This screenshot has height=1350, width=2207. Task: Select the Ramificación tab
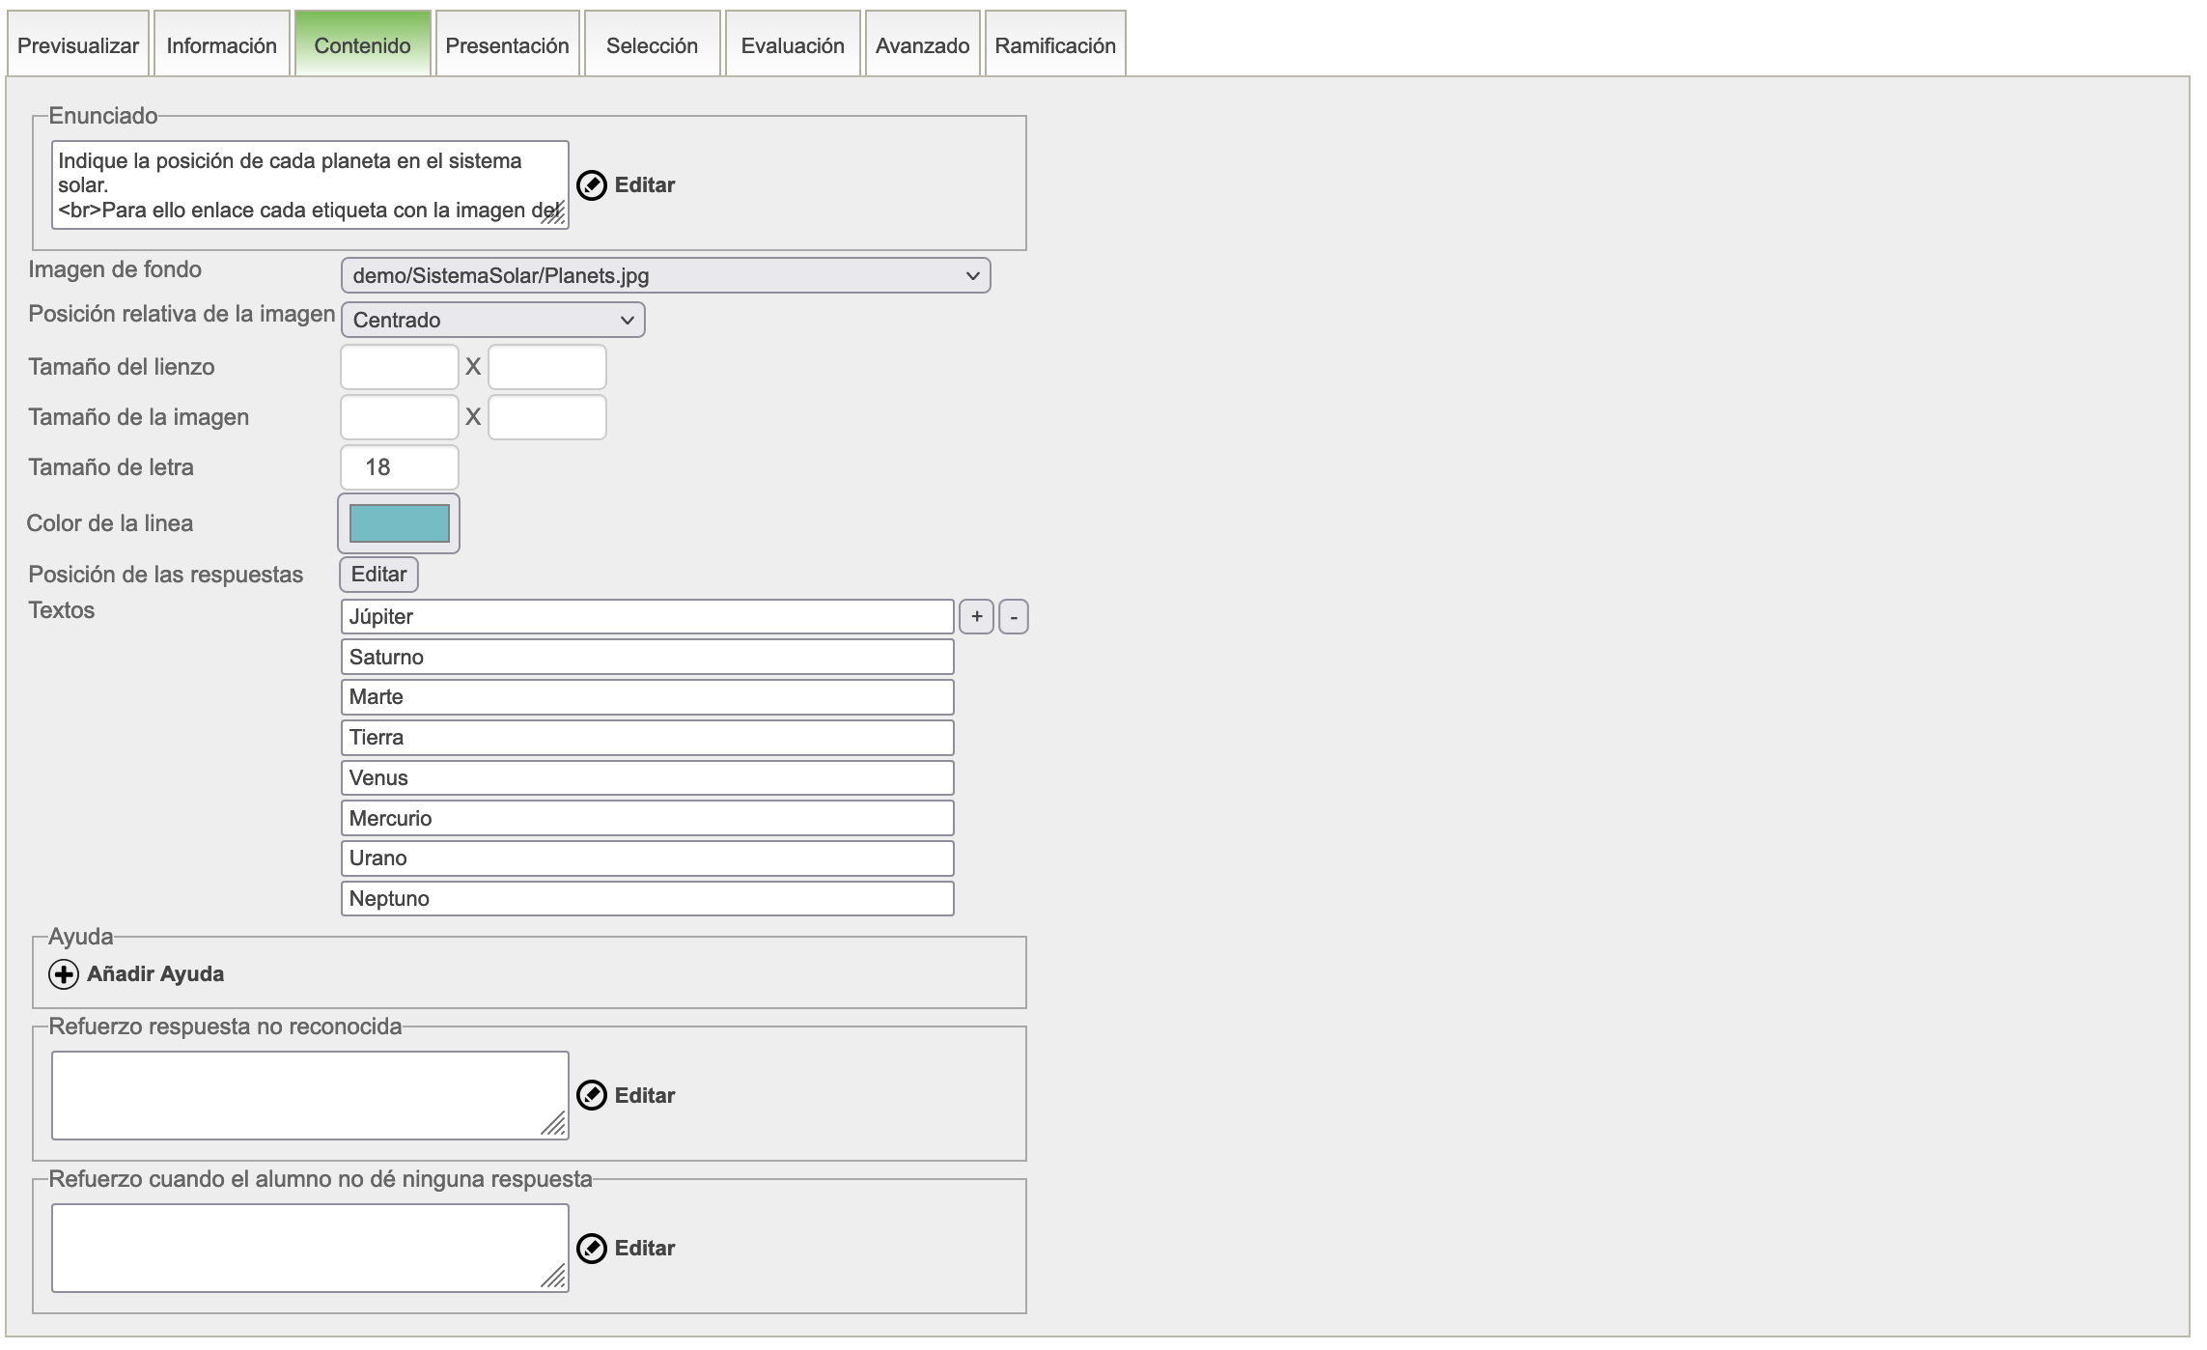[1054, 45]
